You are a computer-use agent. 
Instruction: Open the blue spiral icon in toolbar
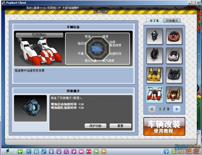click(x=51, y=152)
